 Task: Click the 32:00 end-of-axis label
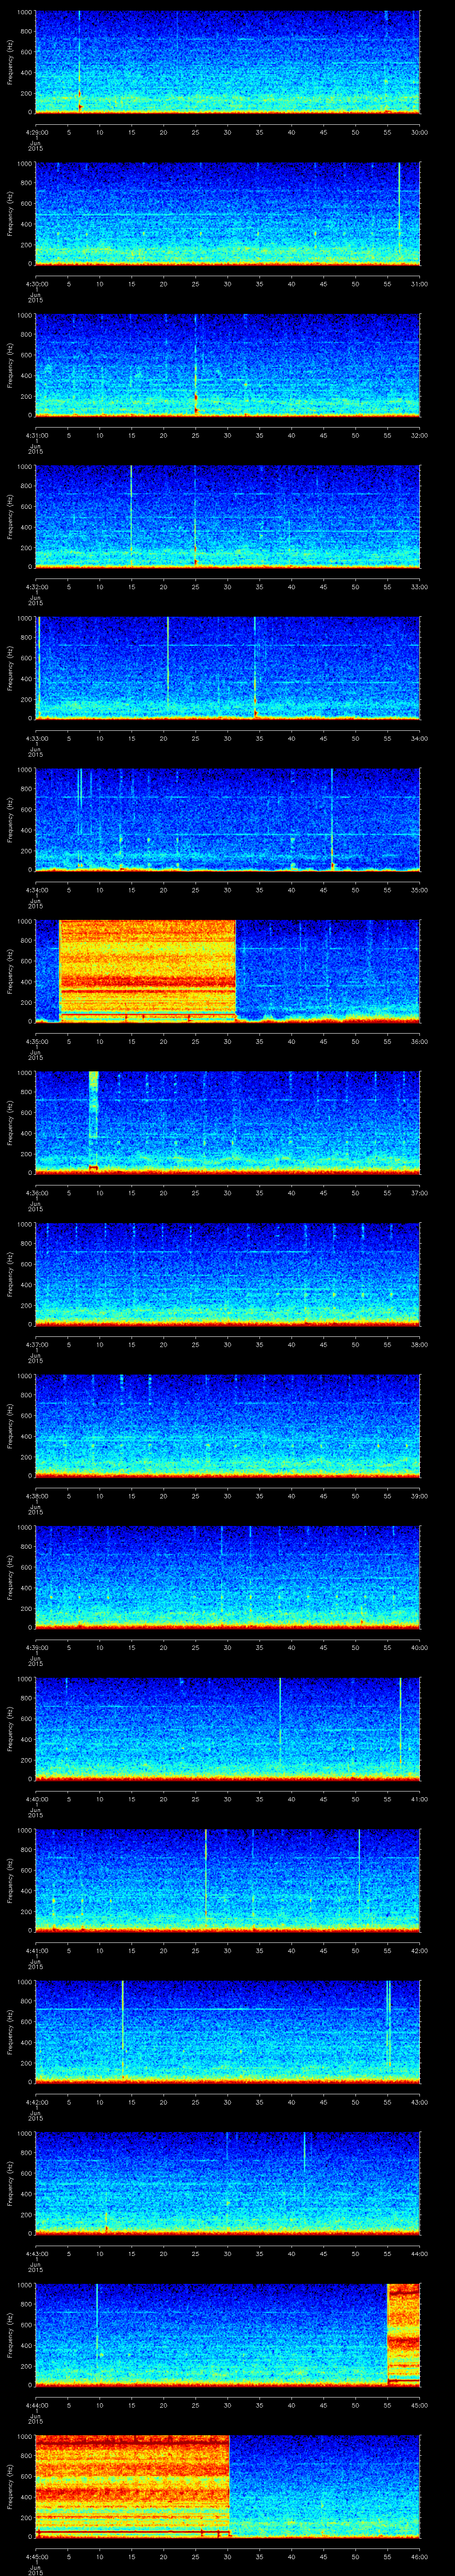click(x=419, y=435)
